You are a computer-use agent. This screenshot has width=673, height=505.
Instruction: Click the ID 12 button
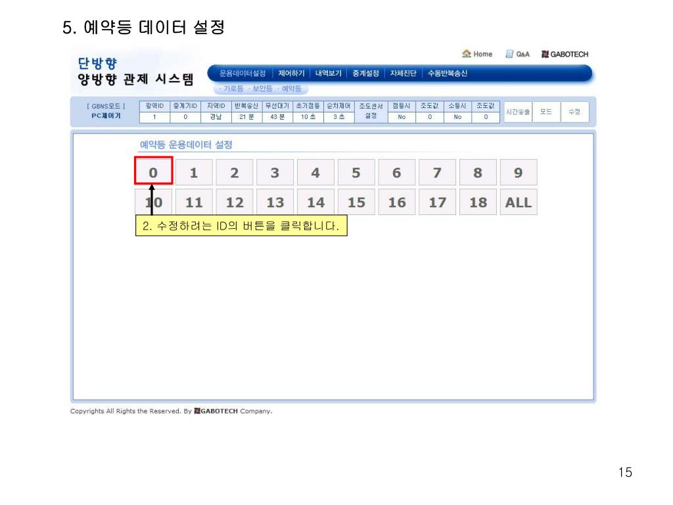coord(235,202)
